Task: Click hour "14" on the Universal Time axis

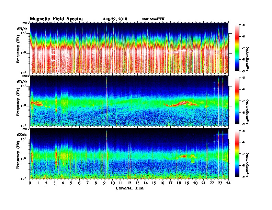Action: 146,183
